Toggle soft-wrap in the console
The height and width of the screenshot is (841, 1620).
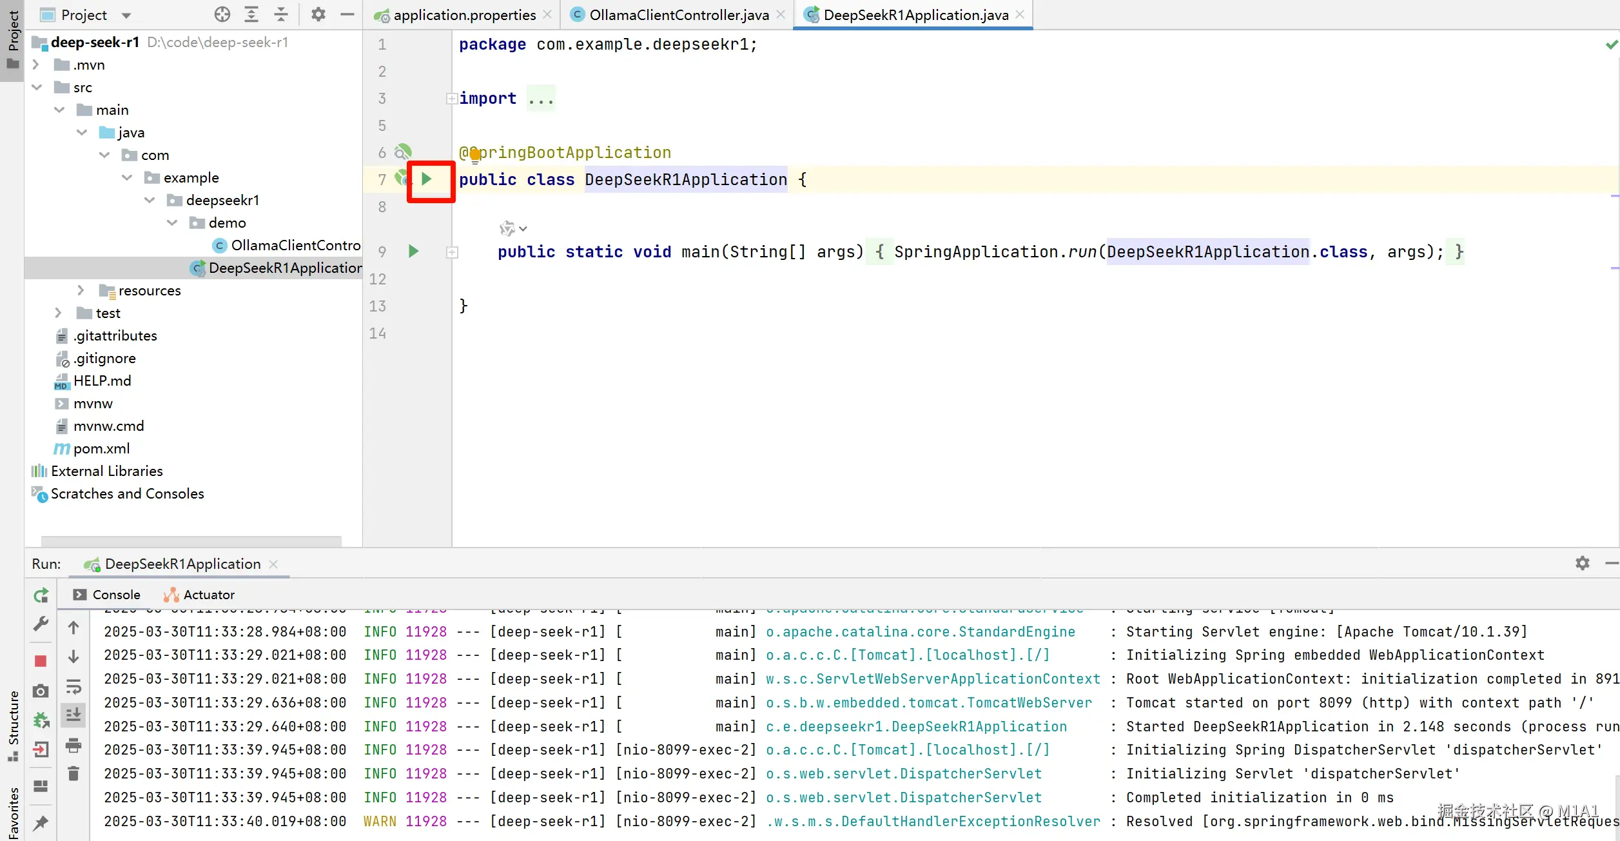point(73,687)
